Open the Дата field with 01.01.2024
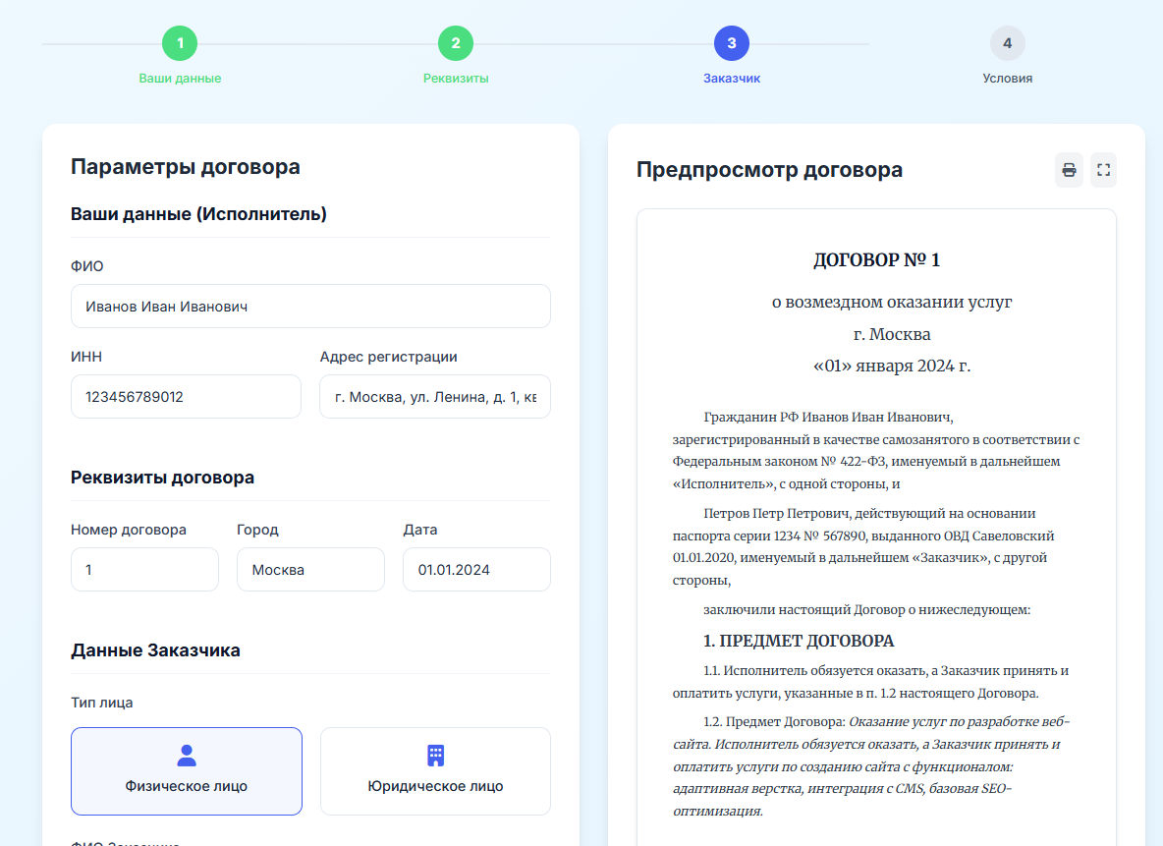This screenshot has width=1163, height=846. click(x=476, y=570)
